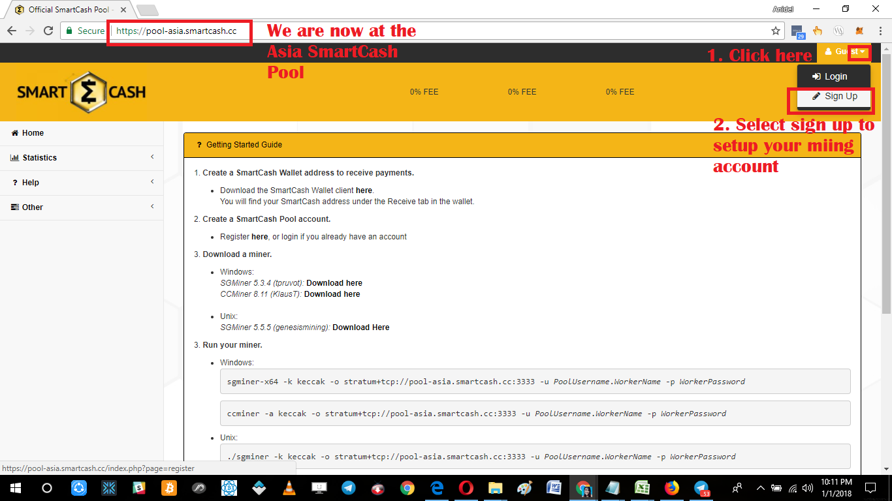Screen dimensions: 892x501
Task: Toggle the Guest account dropdown
Action: (x=845, y=52)
